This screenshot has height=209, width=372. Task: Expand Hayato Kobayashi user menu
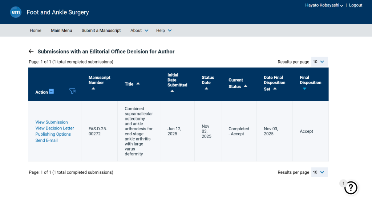coord(324,5)
